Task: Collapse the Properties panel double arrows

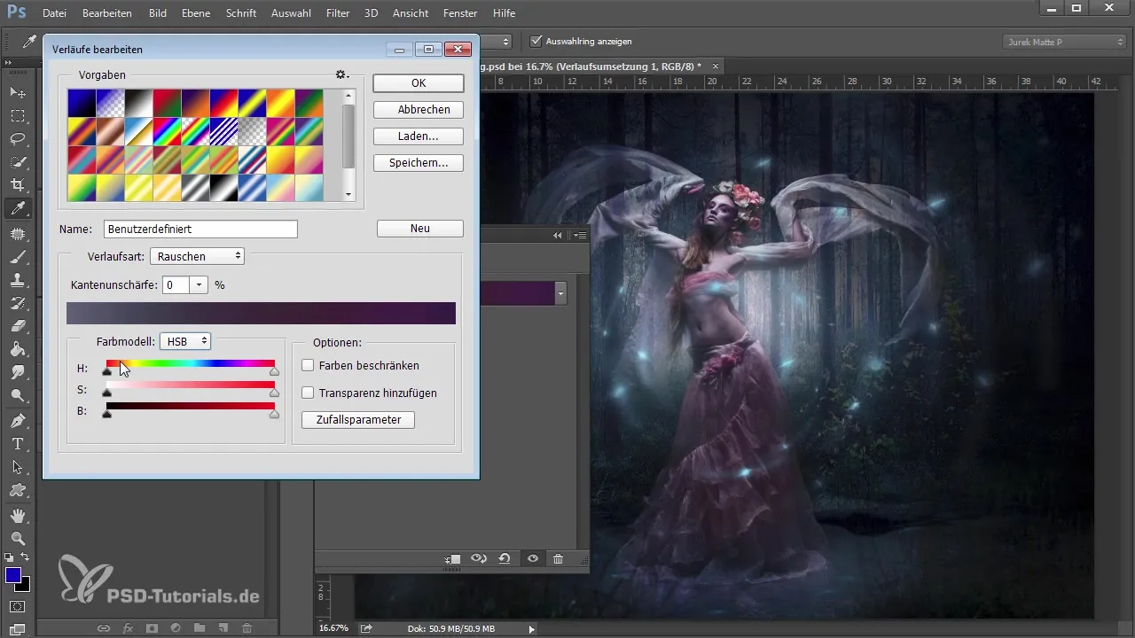Action: (x=558, y=235)
